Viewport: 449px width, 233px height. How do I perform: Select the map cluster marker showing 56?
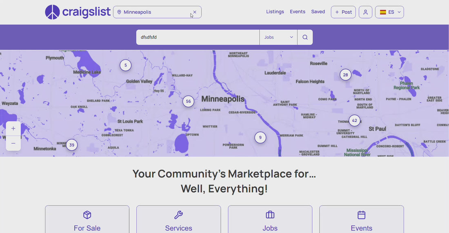pyautogui.click(x=188, y=101)
